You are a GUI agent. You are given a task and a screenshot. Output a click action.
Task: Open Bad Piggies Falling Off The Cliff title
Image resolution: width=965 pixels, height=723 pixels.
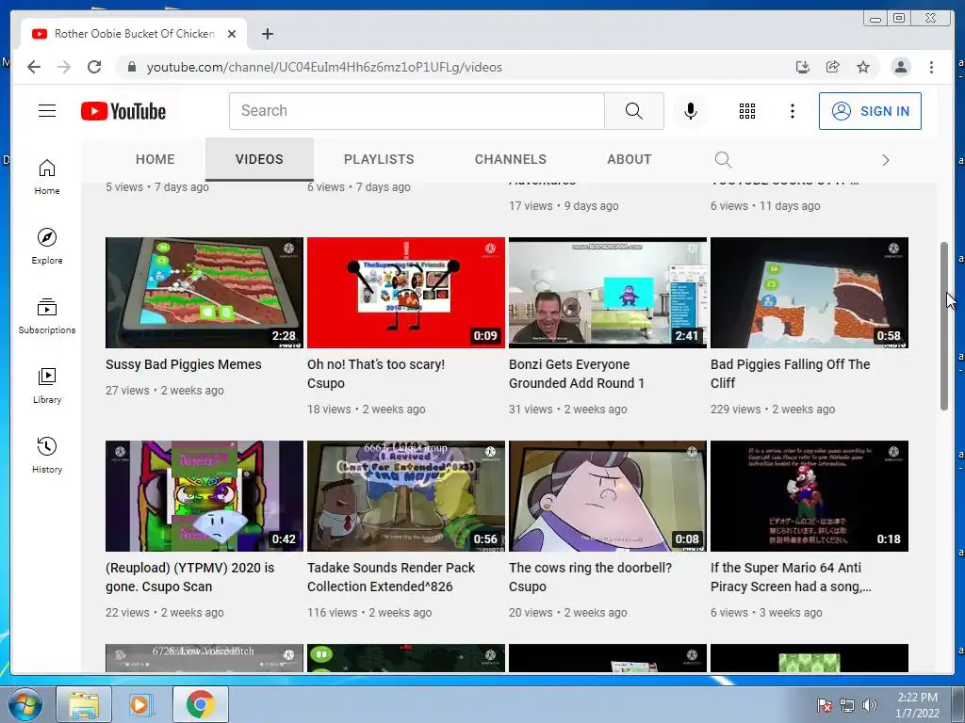tap(791, 374)
